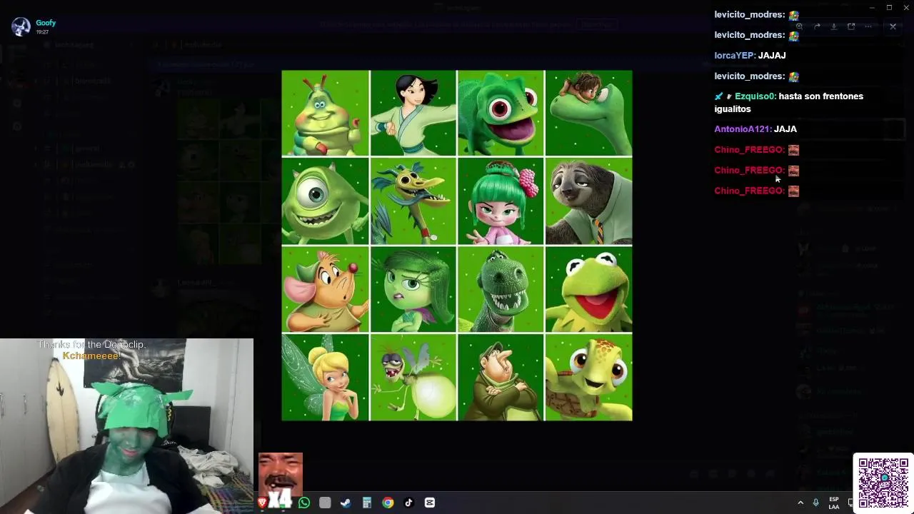The width and height of the screenshot is (914, 514).
Task: Click the microphone tray icon
Action: [816, 503]
